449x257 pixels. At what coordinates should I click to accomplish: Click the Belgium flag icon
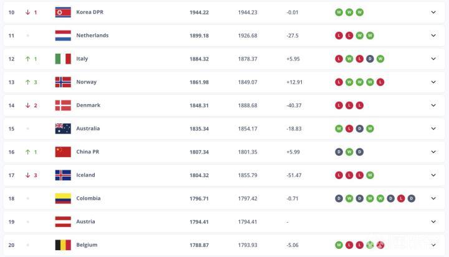click(63, 245)
